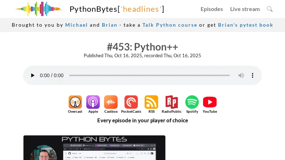The image size is (285, 160).
Task: Seek within the audio progress bar
Action: click(149, 75)
